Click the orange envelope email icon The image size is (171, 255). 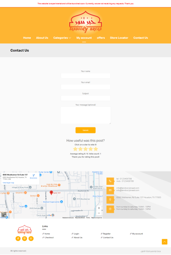[x=110, y=190]
